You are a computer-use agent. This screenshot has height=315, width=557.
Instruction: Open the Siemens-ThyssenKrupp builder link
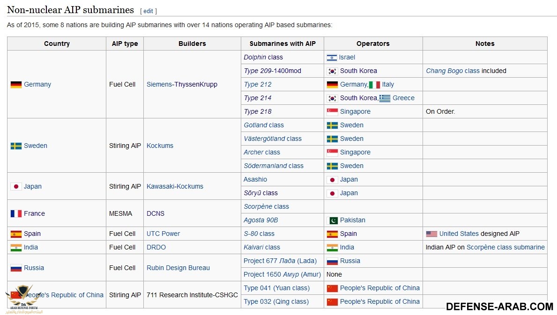coord(182,85)
